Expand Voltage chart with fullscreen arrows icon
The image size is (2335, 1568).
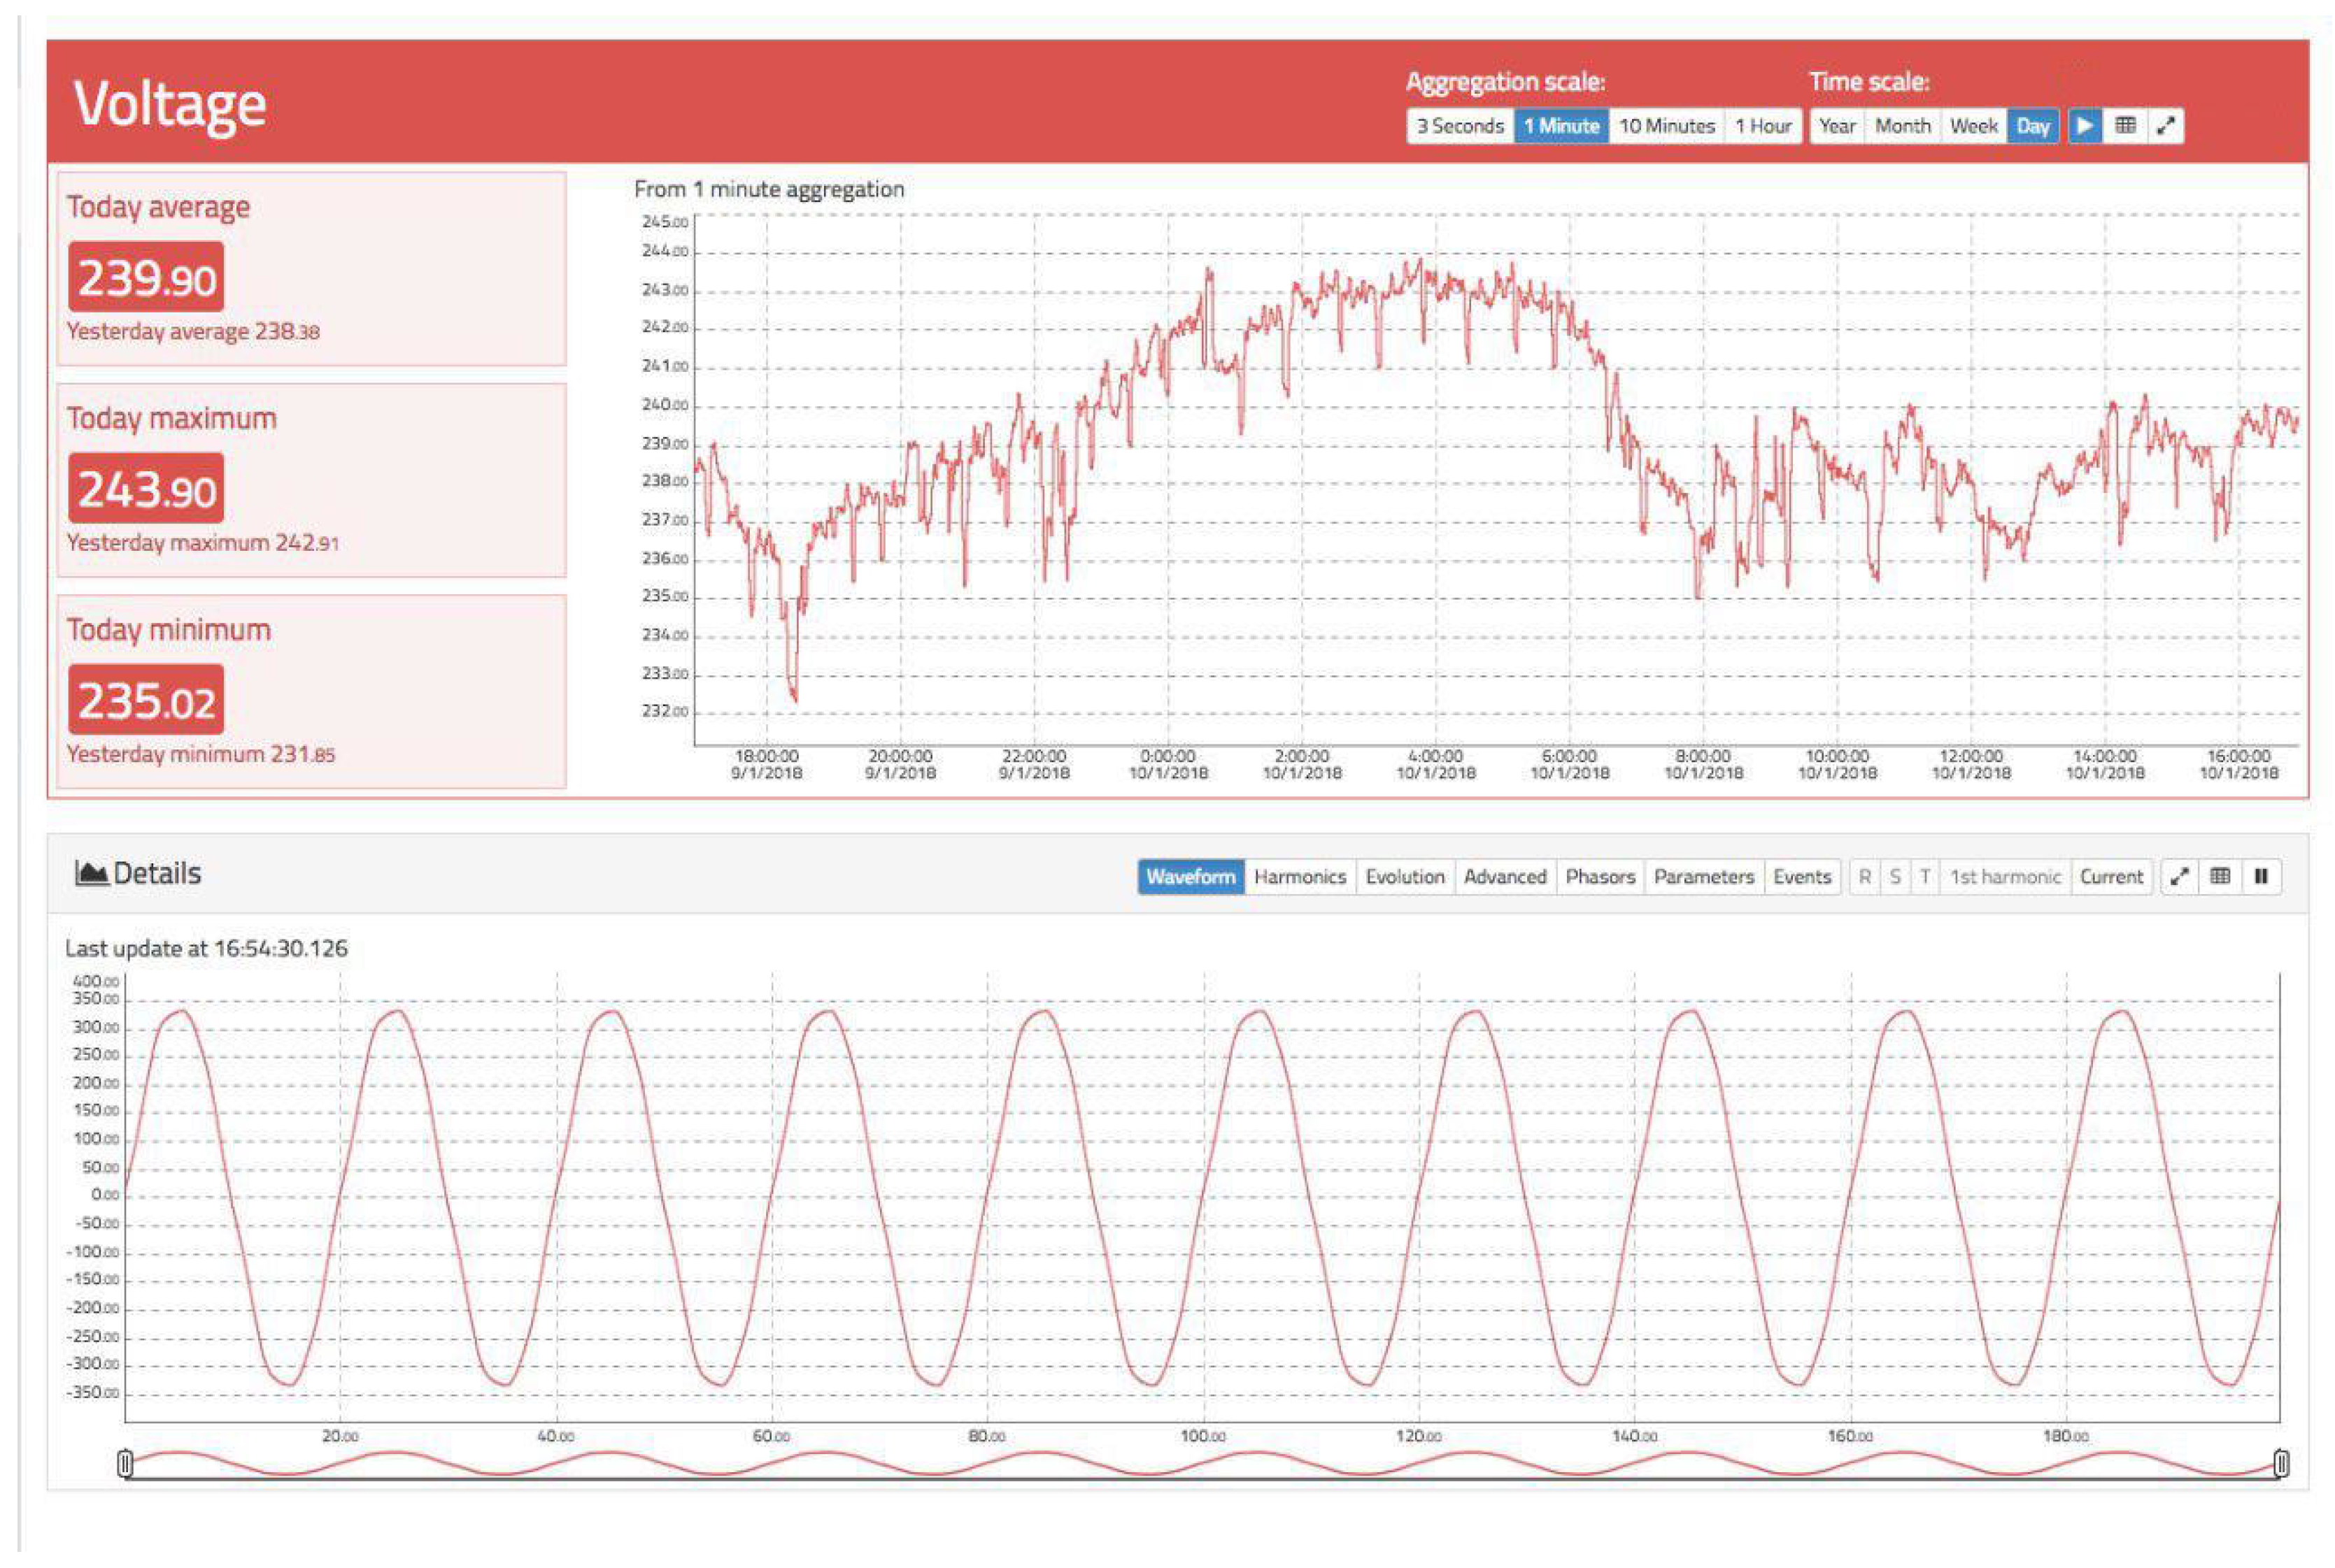(2165, 126)
